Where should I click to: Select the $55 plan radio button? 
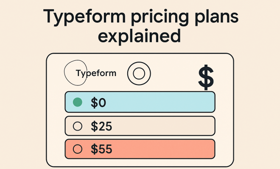tap(78, 149)
